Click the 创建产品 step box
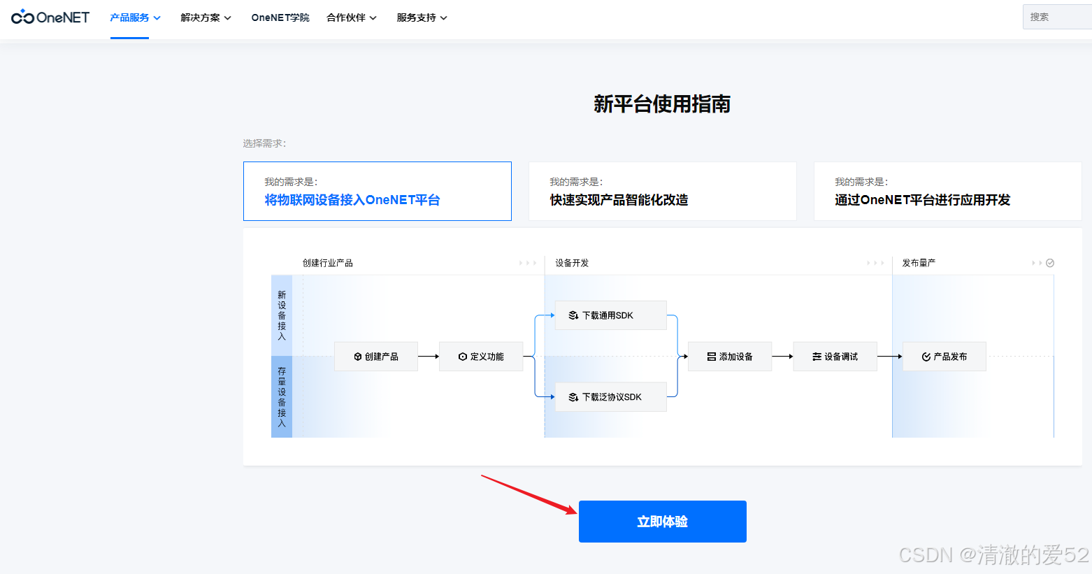Viewport: 1092px width, 574px height. point(376,357)
